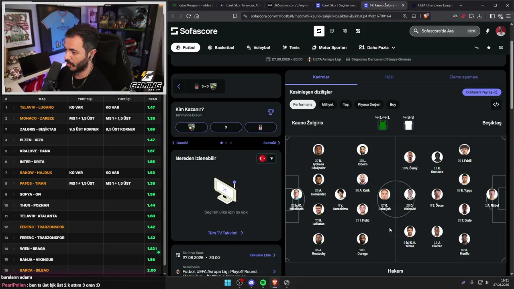
Task: Go to the Sonraki card
Action: pos(272,142)
